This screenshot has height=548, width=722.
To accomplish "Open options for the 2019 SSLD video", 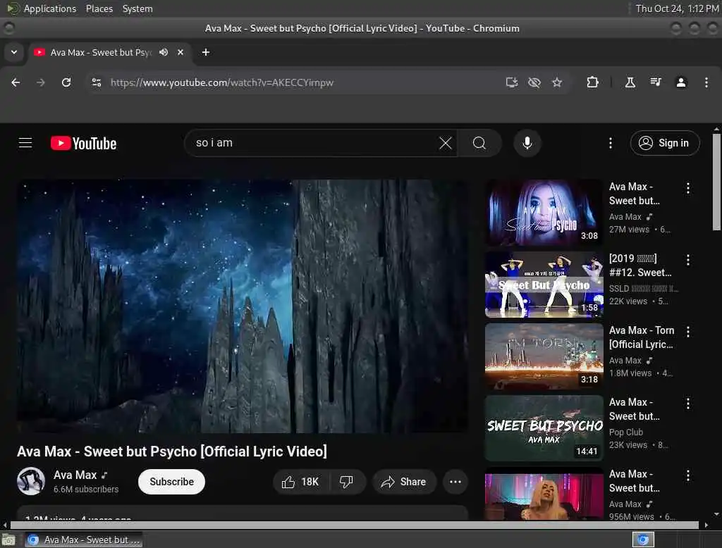I will (688, 260).
